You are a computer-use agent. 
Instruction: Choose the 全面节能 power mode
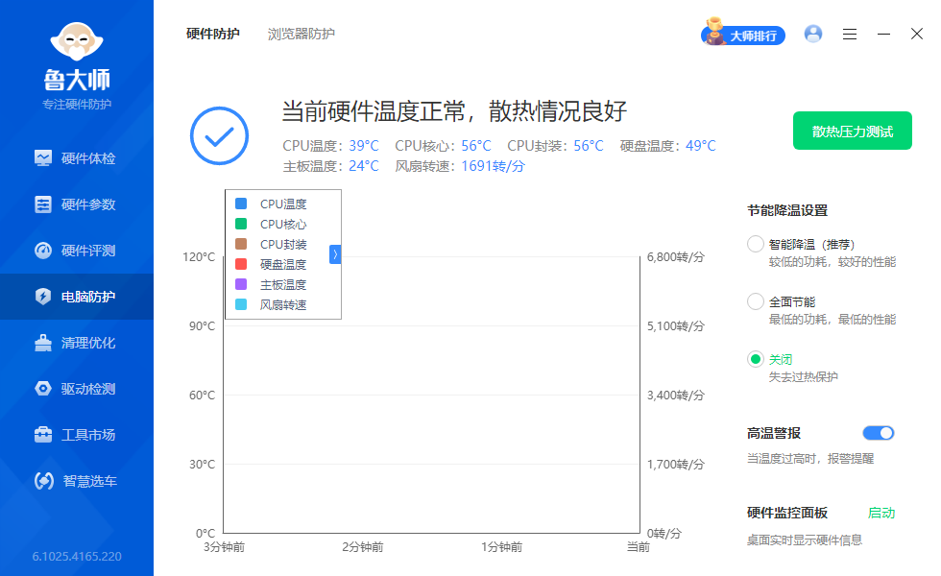pyautogui.click(x=756, y=301)
